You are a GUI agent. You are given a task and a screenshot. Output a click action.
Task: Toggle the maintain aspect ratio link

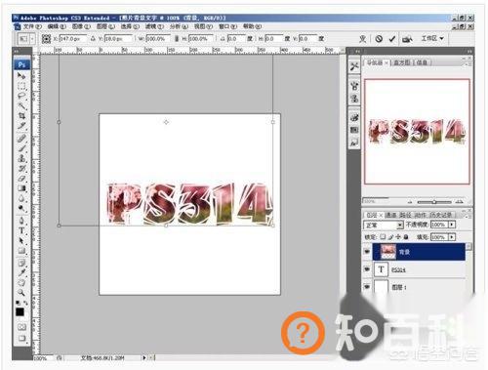tap(177, 39)
